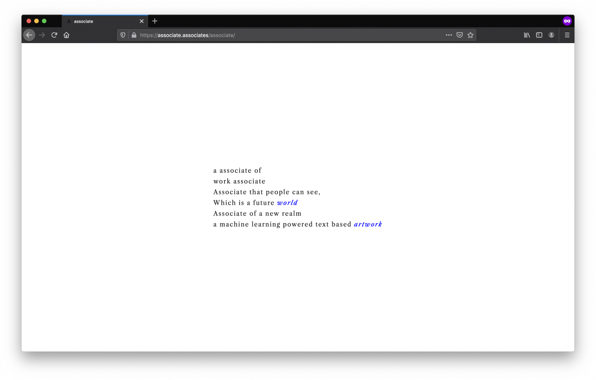
Task: Follow the blue 'world' link
Action: pyautogui.click(x=287, y=203)
